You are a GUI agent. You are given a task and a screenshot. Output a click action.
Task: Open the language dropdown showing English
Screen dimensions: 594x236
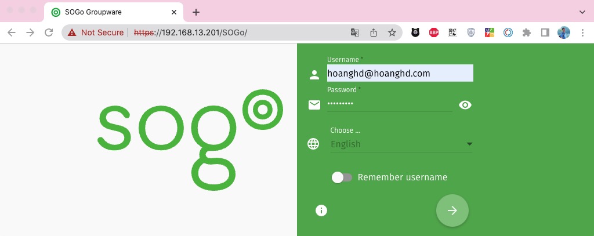401,144
